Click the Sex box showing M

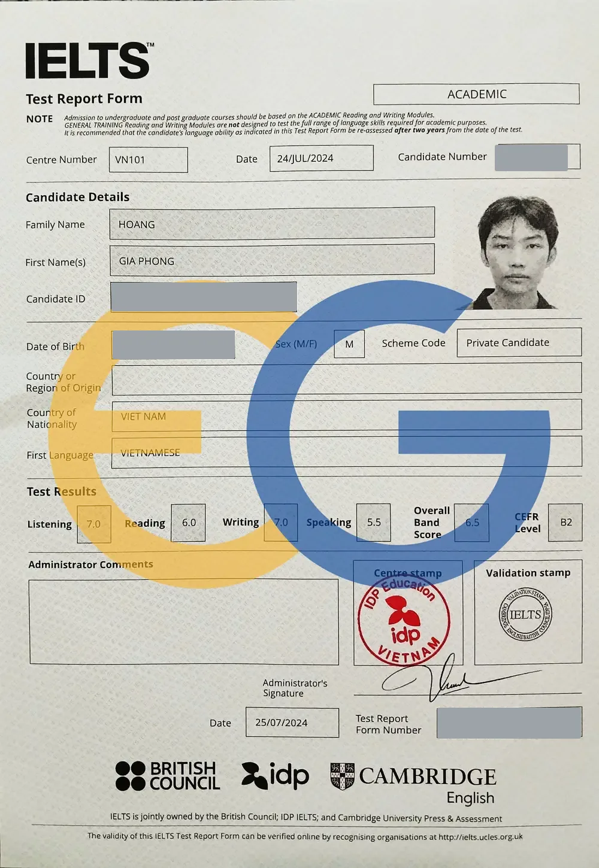tap(349, 344)
